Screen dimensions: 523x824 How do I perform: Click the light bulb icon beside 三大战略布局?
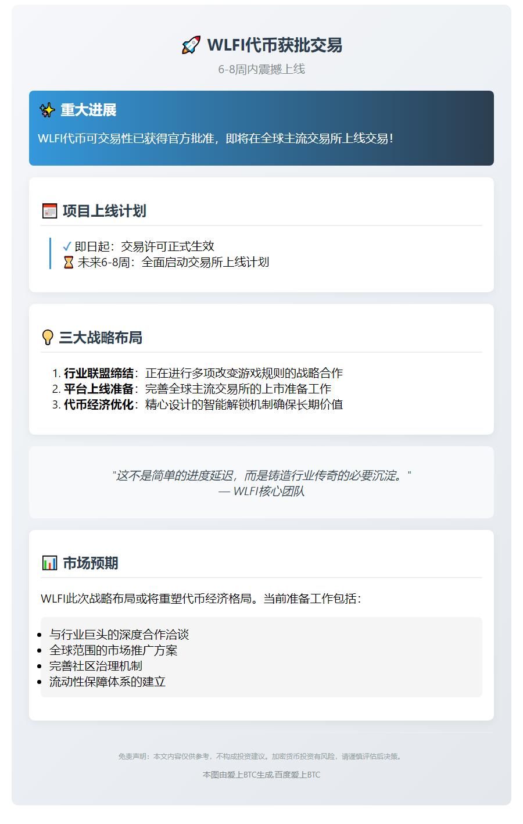48,338
